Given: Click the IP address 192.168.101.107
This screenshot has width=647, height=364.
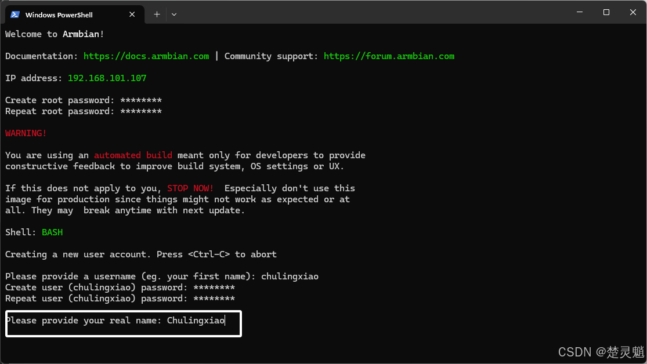Looking at the screenshot, I should pos(107,78).
